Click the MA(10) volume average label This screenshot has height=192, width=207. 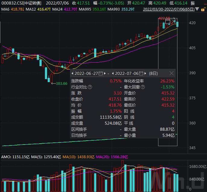click(69, 157)
